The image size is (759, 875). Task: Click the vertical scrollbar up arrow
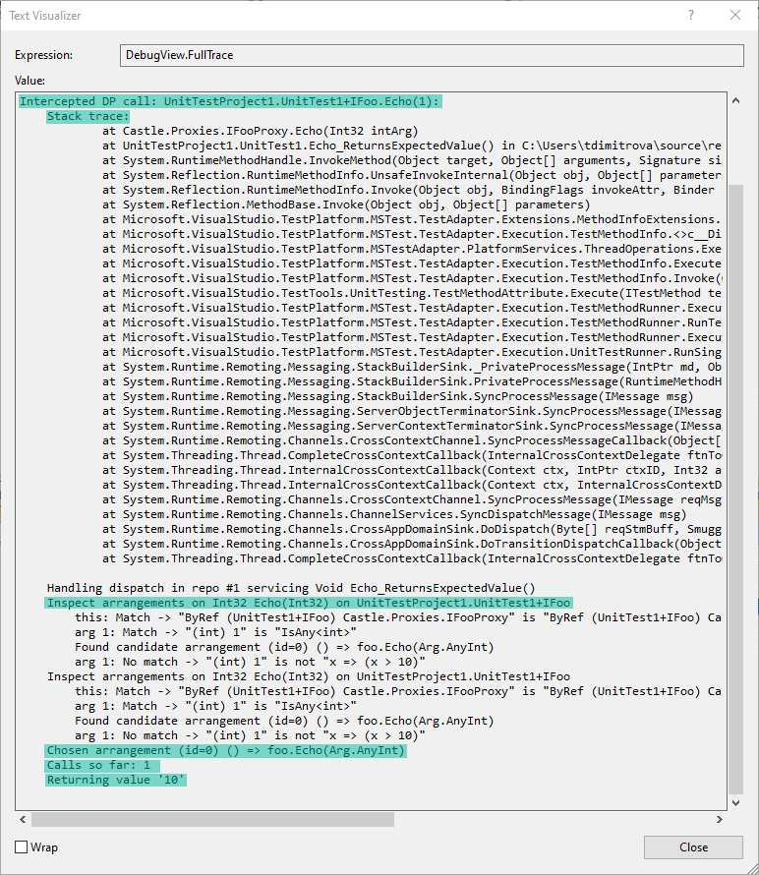coord(735,101)
